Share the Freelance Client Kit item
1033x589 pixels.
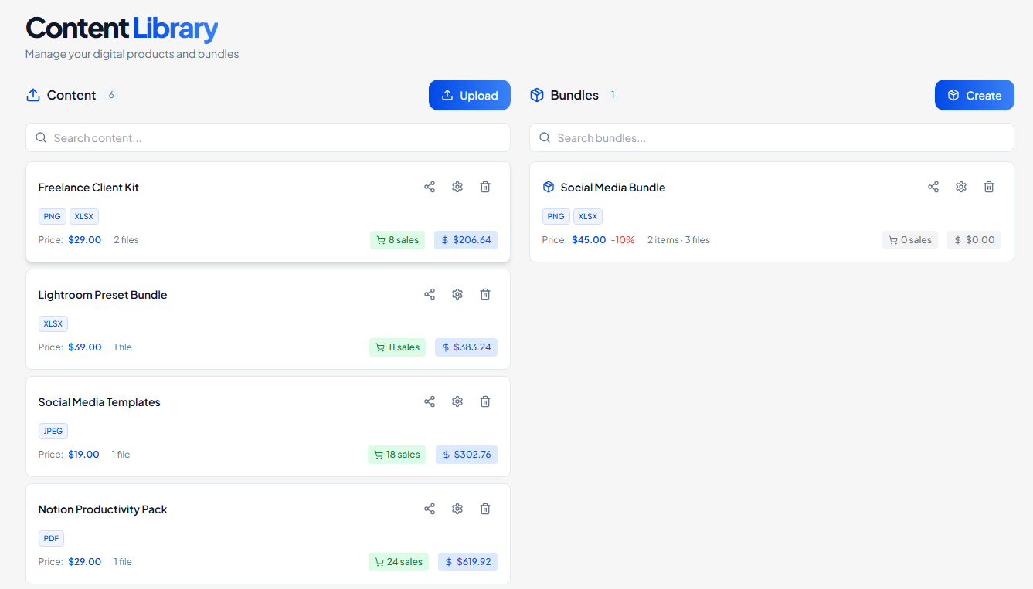(430, 187)
